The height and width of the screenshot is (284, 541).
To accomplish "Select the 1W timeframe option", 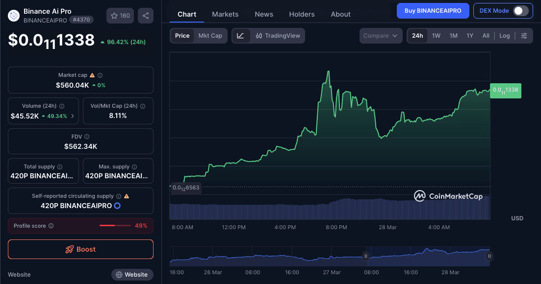I will pyautogui.click(x=436, y=35).
